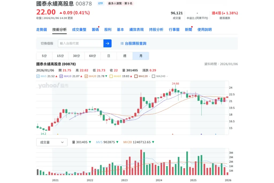Open the 台股類股查詢 link

pos(136,43)
